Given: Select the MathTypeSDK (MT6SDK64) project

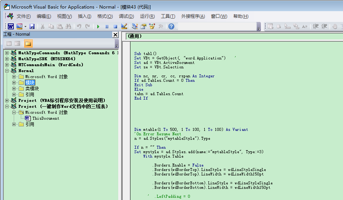Looking at the screenshot, I should [x=47, y=59].
